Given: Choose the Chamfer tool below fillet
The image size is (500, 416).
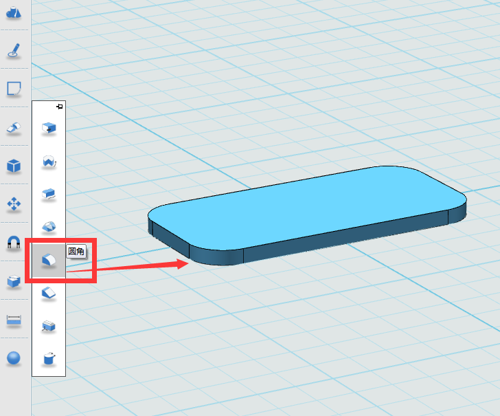Looking at the screenshot, I should (49, 293).
